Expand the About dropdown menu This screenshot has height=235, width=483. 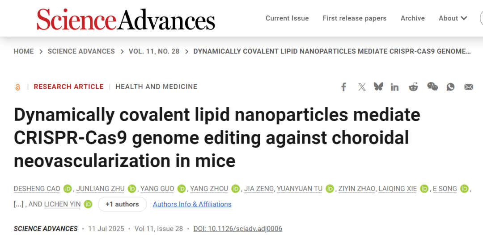point(453,18)
